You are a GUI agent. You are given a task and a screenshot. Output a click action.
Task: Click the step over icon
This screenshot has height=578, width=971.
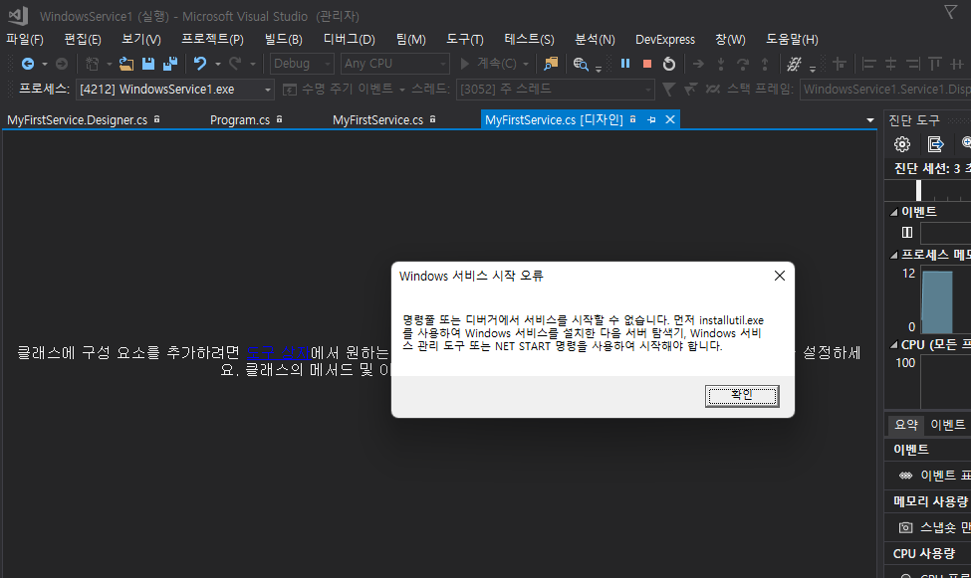pos(743,64)
